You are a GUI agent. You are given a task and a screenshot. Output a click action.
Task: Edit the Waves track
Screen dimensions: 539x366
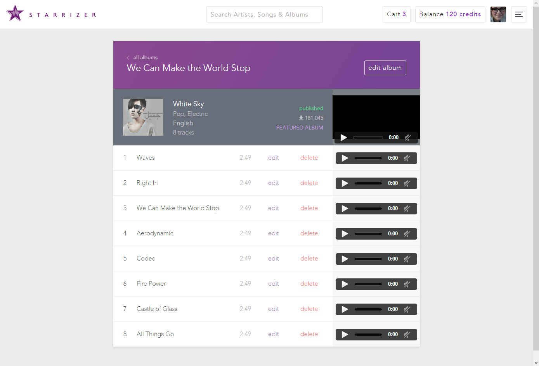click(x=274, y=158)
